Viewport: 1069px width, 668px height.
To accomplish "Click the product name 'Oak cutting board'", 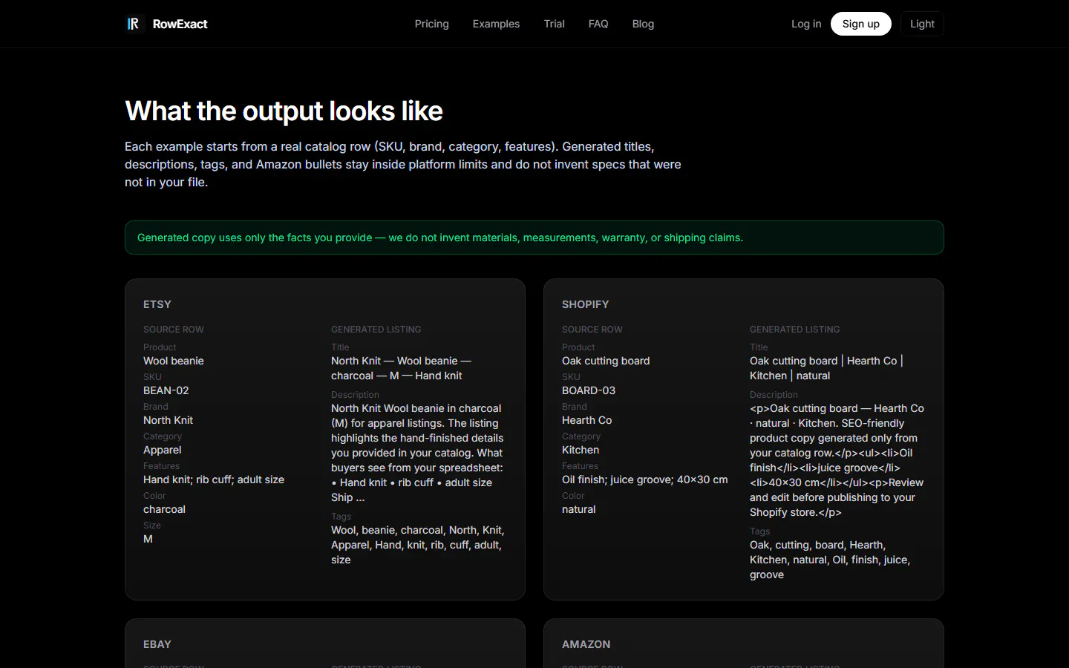I will (x=606, y=361).
